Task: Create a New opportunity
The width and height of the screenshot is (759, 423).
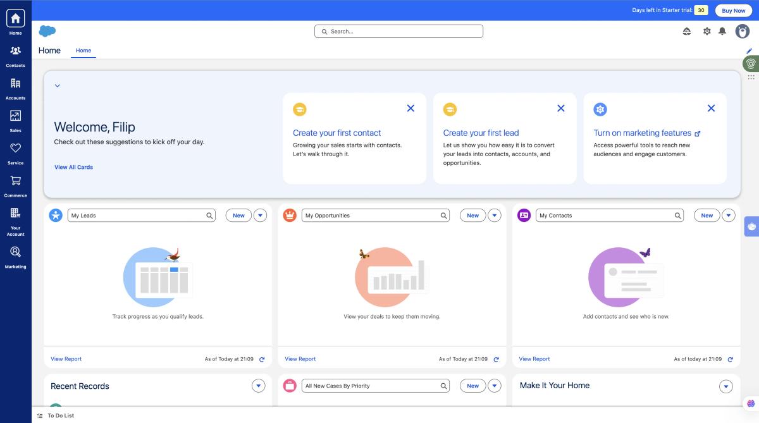Action: (x=473, y=216)
